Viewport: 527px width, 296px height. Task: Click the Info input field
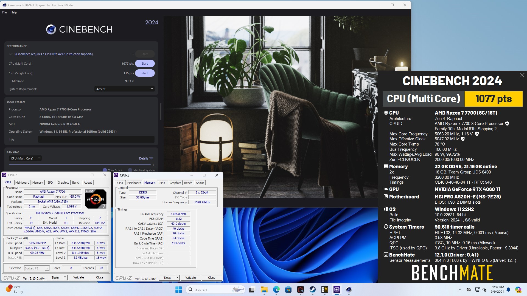[96, 139]
